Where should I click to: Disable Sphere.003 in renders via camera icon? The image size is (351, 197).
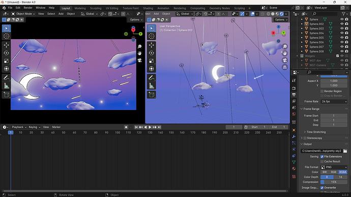[x=346, y=29]
